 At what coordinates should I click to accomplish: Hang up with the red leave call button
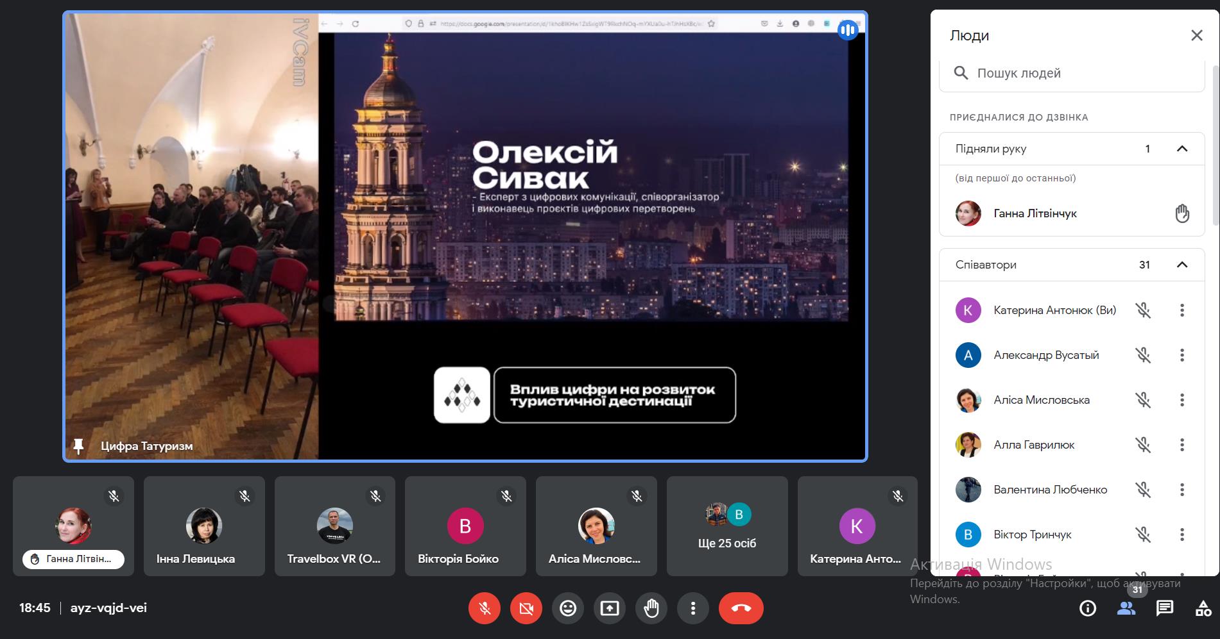point(741,608)
